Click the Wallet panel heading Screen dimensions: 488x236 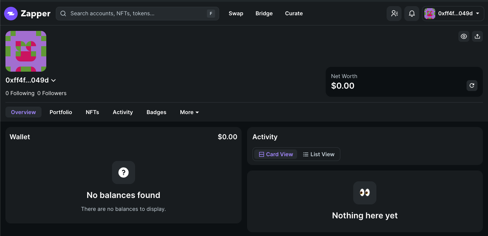pos(20,137)
